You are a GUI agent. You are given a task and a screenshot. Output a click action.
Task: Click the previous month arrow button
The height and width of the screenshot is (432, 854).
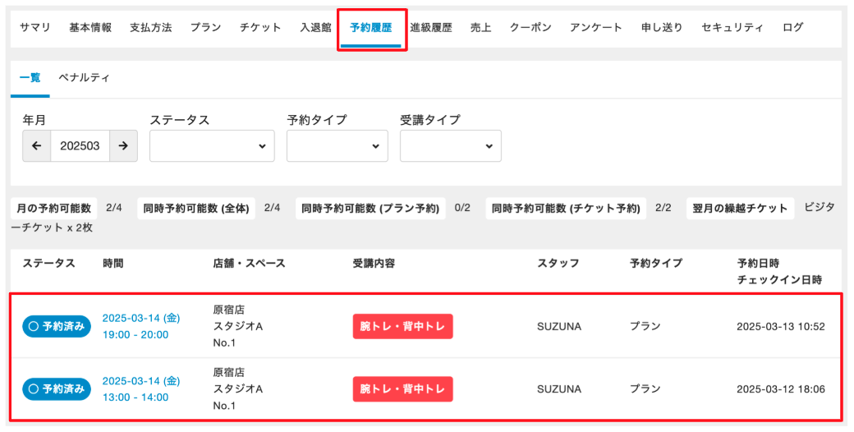point(36,146)
